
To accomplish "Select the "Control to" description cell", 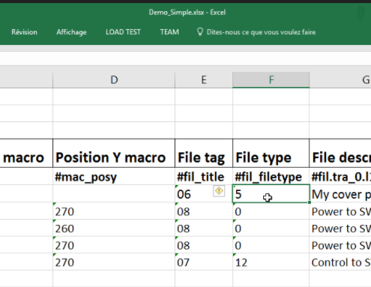I will pos(340,262).
